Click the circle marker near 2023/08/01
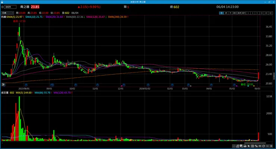Screen dimensions: 276x149 (26, 85)
